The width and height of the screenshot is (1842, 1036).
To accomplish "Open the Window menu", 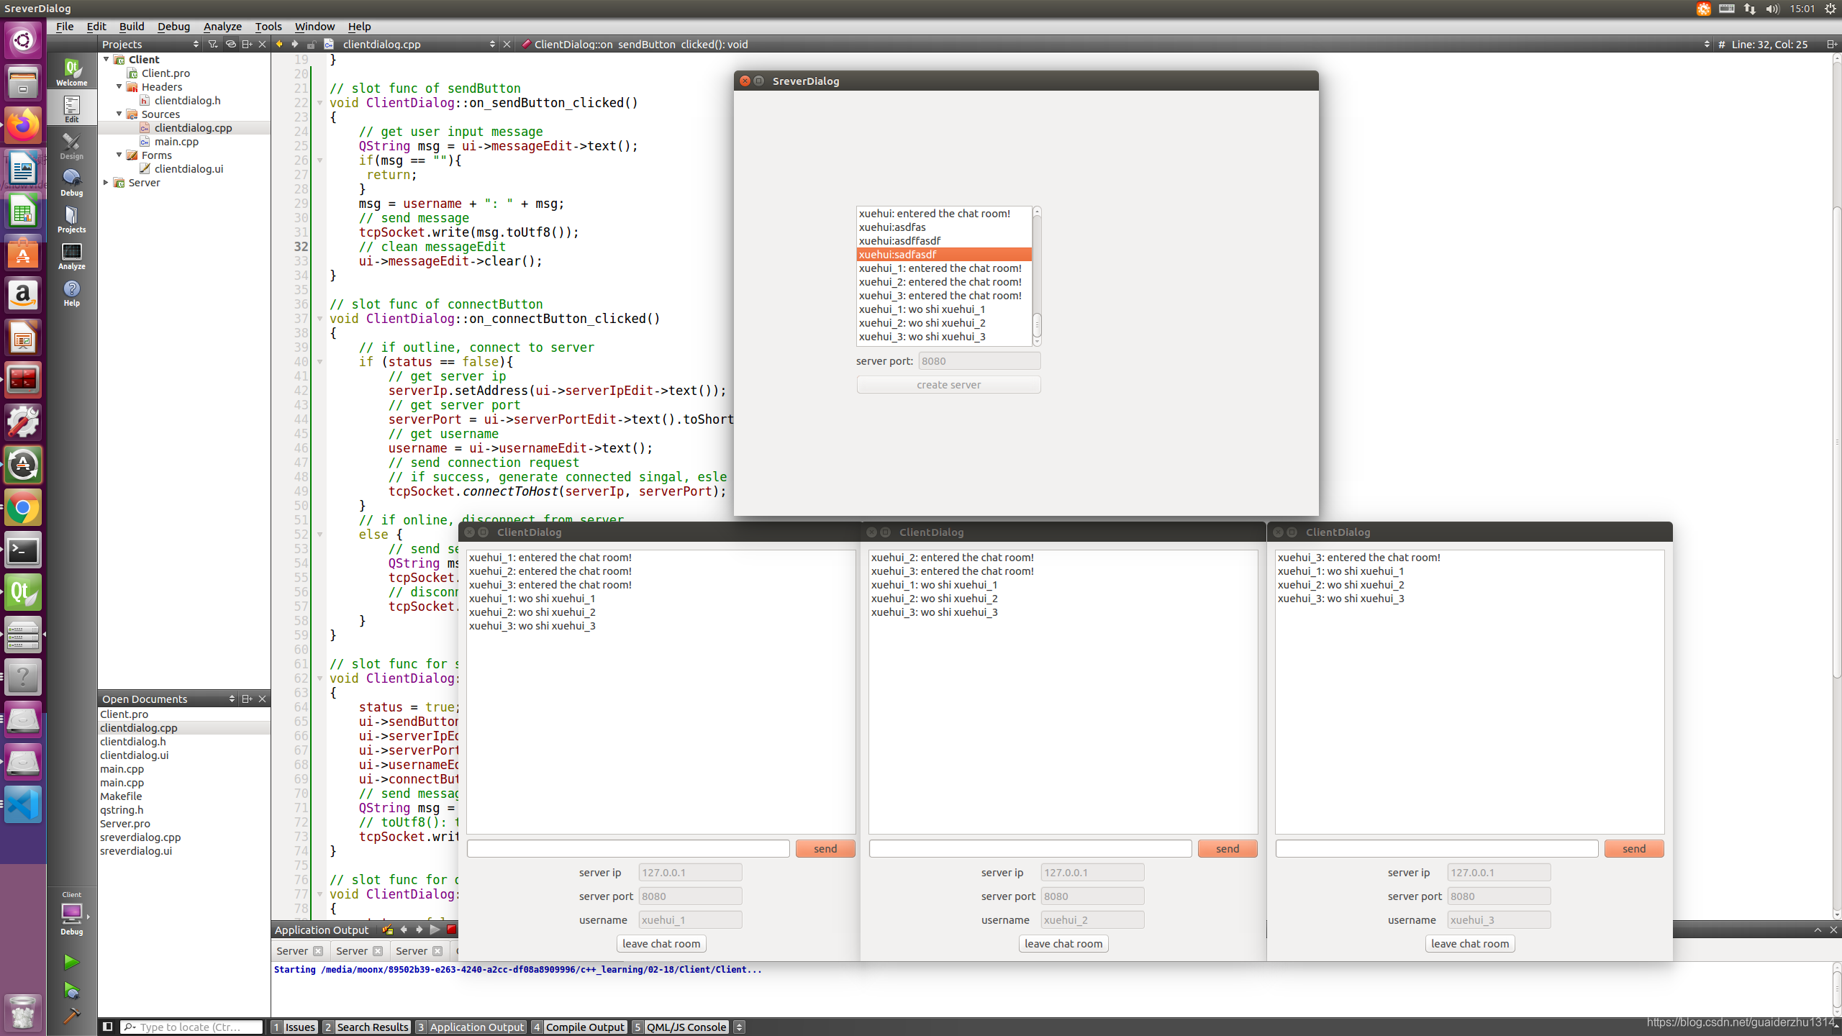I will [314, 26].
